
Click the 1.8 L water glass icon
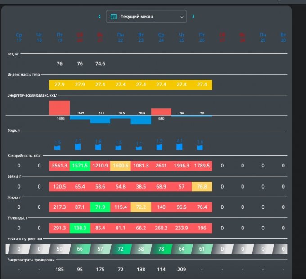pyautogui.click(x=99, y=147)
